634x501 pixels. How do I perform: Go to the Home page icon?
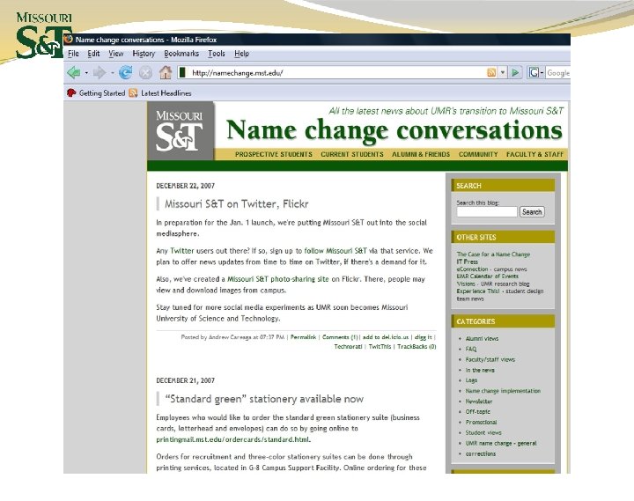coord(166,73)
